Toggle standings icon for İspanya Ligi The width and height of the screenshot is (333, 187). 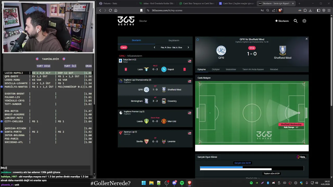click(x=189, y=133)
